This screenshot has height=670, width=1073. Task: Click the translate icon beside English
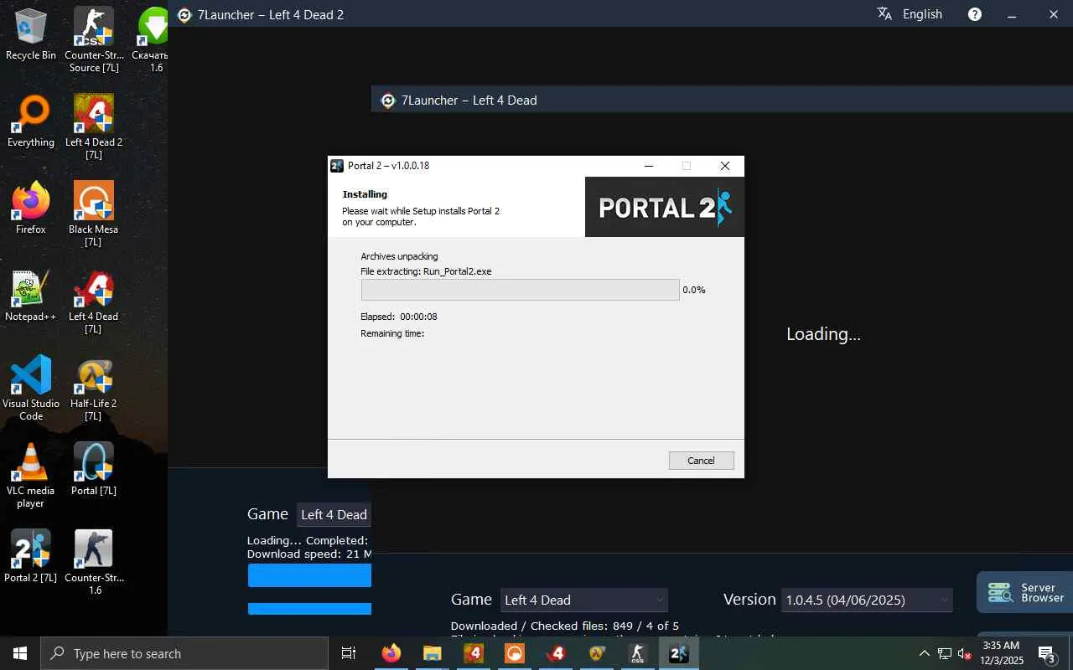(x=884, y=14)
